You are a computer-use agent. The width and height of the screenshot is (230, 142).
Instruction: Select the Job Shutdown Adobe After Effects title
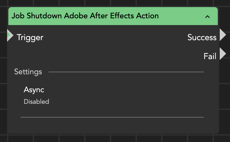click(x=85, y=16)
